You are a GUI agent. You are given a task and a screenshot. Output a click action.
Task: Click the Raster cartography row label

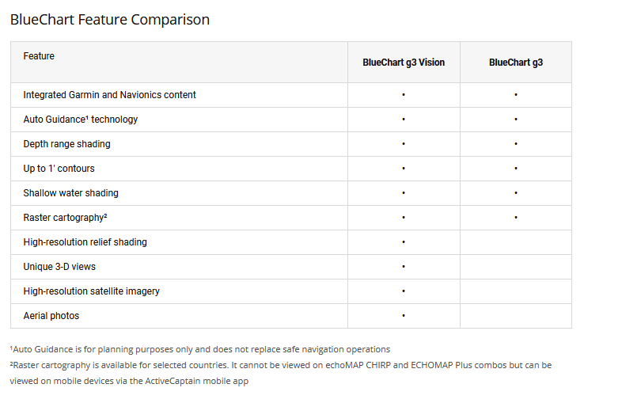pyautogui.click(x=65, y=218)
